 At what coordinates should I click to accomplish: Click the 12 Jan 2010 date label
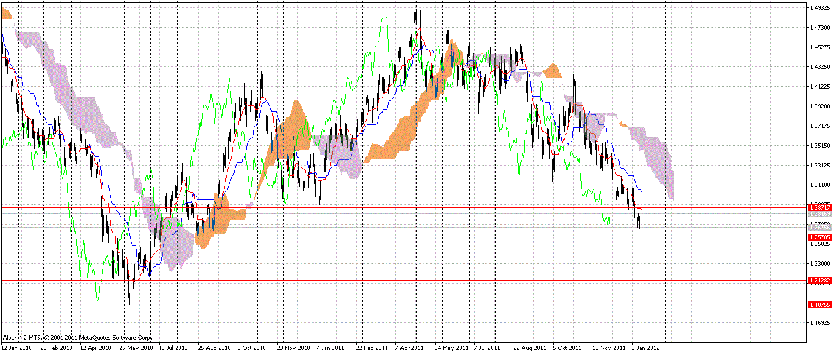(x=17, y=348)
